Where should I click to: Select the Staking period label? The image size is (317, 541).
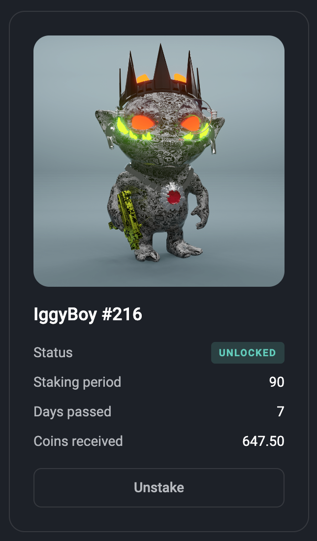77,382
